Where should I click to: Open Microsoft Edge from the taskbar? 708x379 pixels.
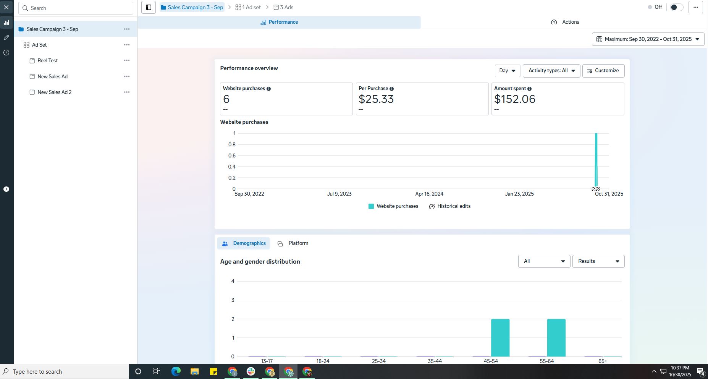tap(176, 371)
